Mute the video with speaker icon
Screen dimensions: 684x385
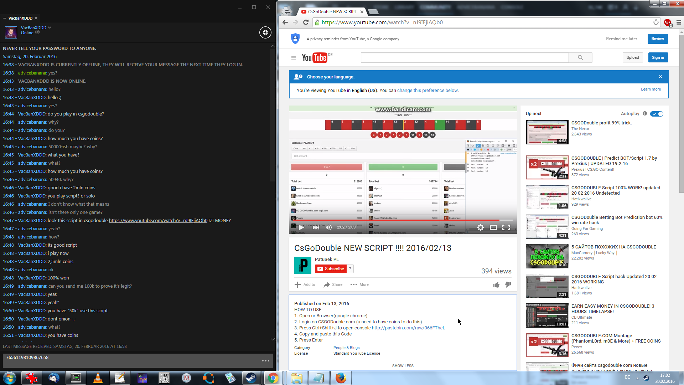tap(329, 227)
